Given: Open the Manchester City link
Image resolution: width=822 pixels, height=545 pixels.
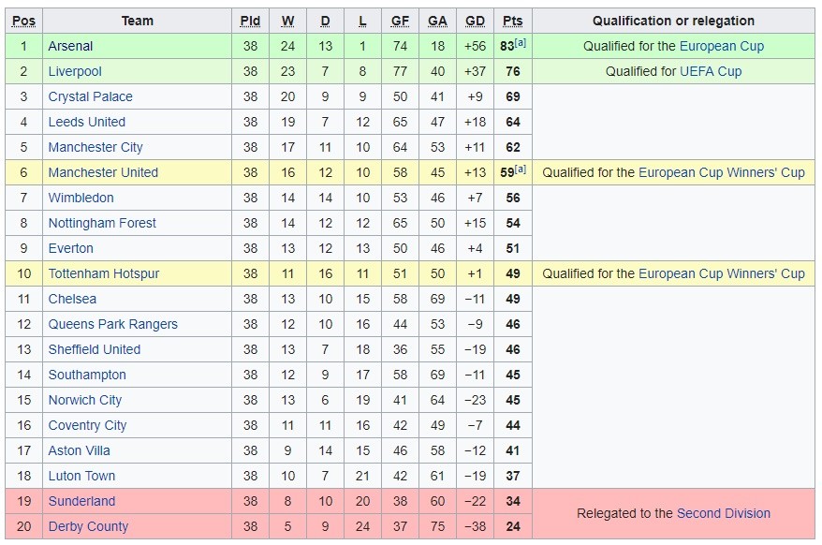Looking at the screenshot, I should [x=95, y=147].
